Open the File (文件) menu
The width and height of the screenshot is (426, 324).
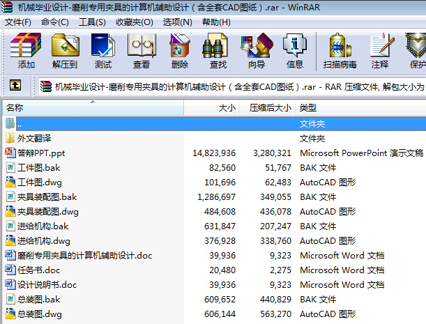[18, 22]
